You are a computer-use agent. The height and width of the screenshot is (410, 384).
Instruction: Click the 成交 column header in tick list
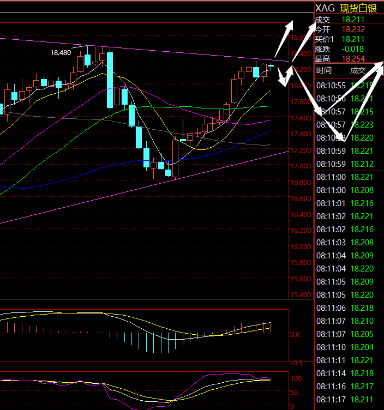(x=358, y=70)
